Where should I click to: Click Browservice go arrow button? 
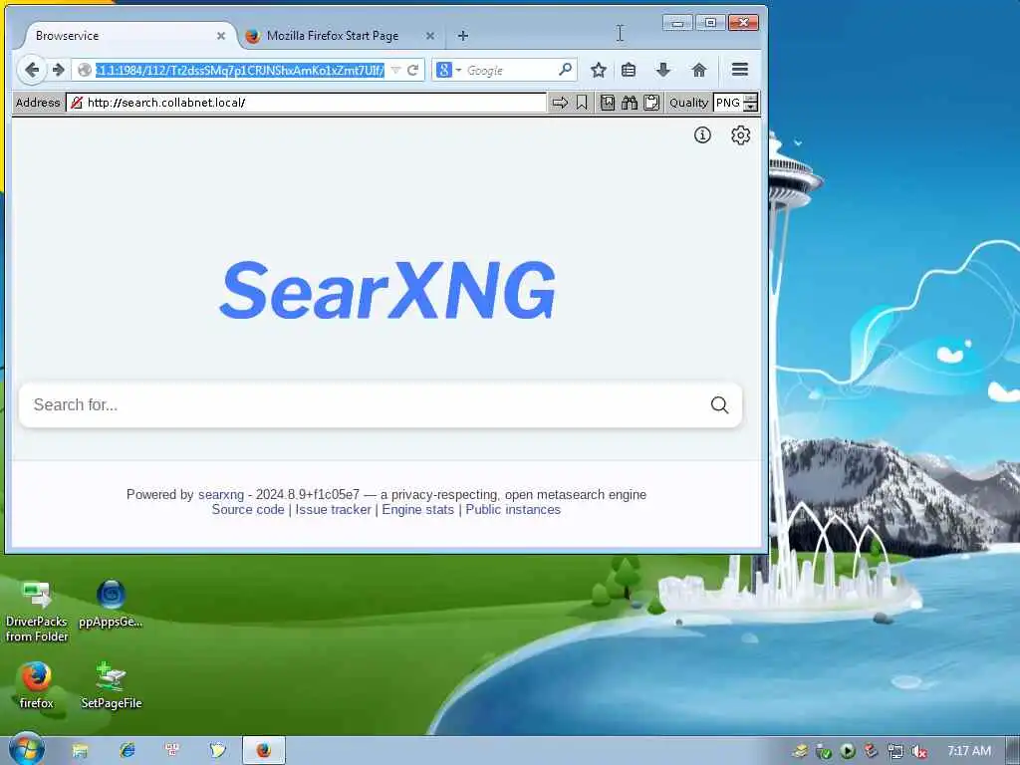(560, 103)
